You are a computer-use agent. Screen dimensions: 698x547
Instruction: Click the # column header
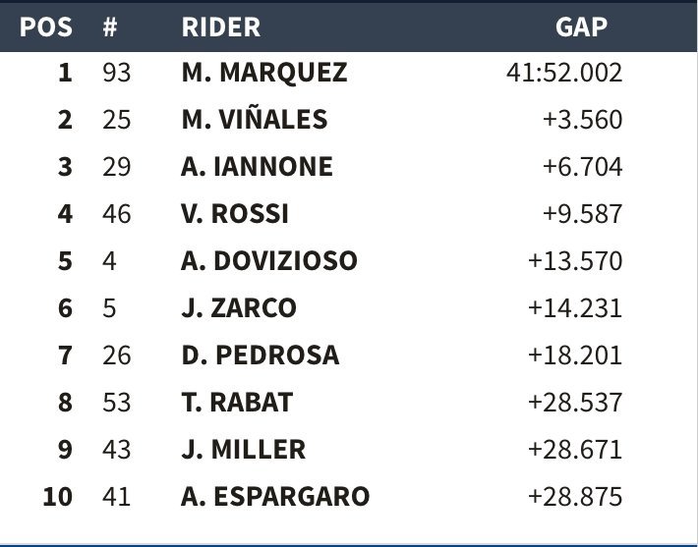pos(110,27)
